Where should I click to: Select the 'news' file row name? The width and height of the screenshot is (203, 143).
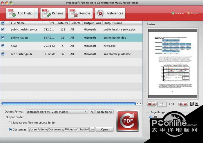click(x=14, y=46)
